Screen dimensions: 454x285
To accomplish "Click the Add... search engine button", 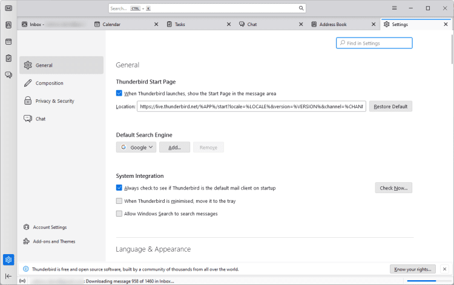I will pos(174,147).
